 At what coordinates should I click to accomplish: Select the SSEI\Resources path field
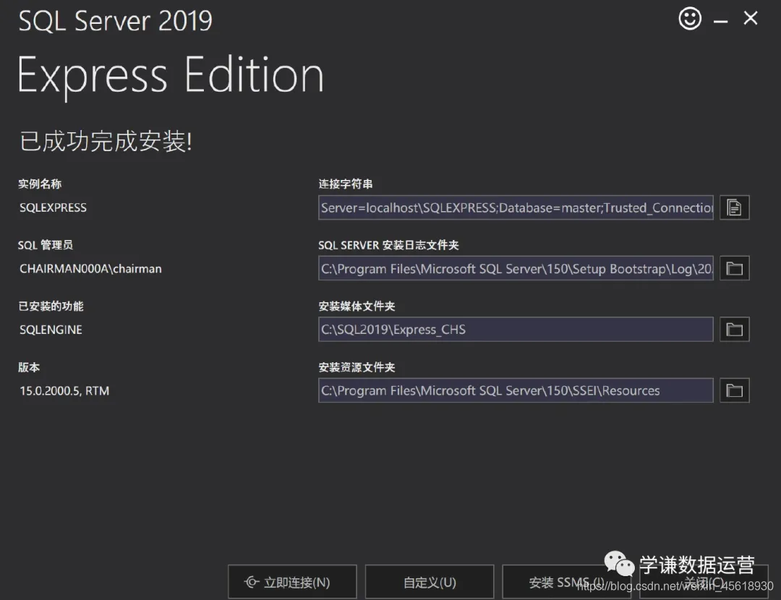tap(516, 390)
